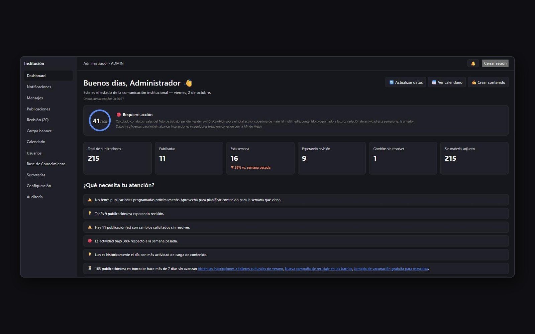Open Revisión (20) in the sidebar

point(48,120)
